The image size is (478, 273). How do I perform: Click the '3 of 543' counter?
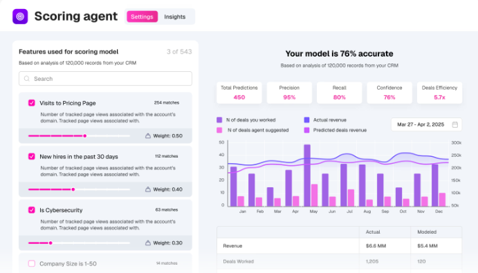tap(179, 52)
